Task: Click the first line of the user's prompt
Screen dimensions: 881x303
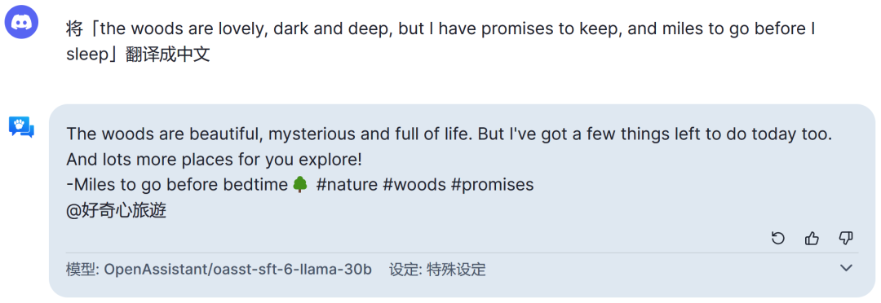Action: click(x=440, y=29)
